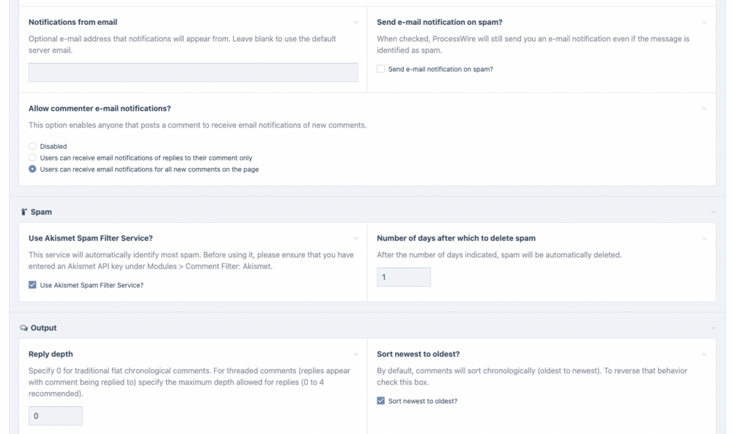Select the Disabled radio option
Screen dimensions: 733x434
click(32, 146)
